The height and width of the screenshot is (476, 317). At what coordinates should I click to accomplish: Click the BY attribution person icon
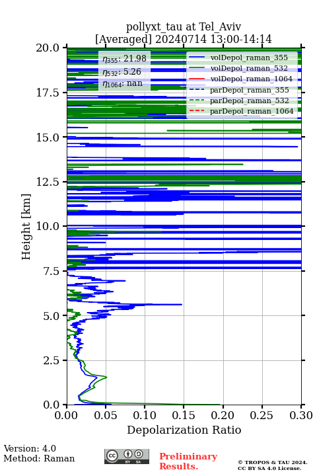coord(128,454)
